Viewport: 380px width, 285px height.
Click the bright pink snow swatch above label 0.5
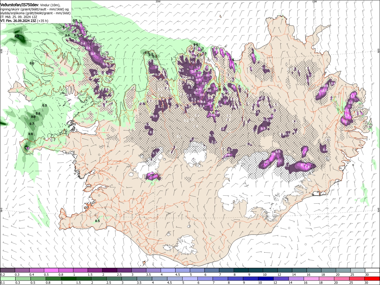(x=51, y=270)
